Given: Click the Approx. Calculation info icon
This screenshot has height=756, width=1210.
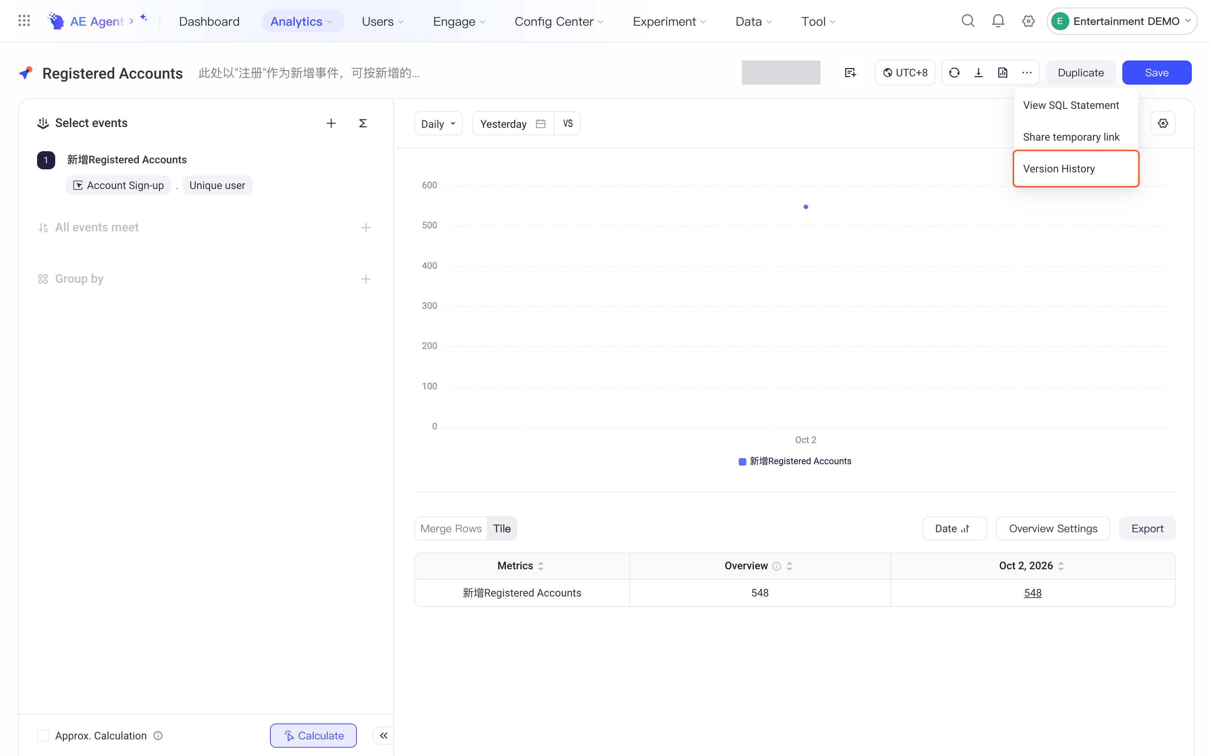Looking at the screenshot, I should click(158, 735).
